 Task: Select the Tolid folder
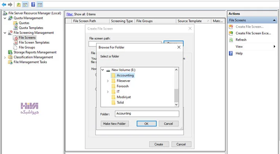120,103
